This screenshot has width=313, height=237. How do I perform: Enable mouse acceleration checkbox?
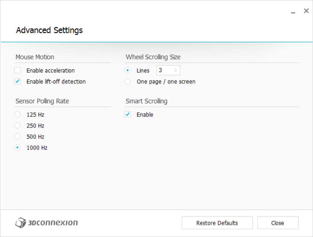18,71
